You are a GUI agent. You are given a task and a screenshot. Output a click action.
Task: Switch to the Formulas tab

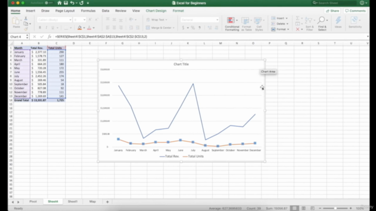point(88,11)
